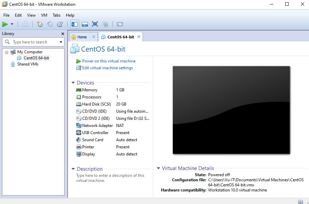Toggle the thumbnail bar visibility icon
309x204 pixels.
tap(85, 24)
